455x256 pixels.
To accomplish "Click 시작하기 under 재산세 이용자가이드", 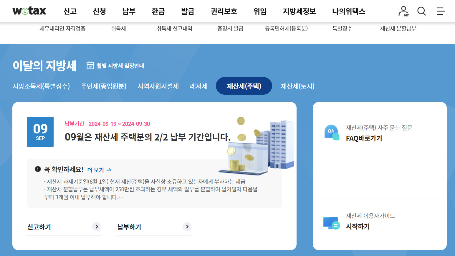I will click(x=358, y=226).
